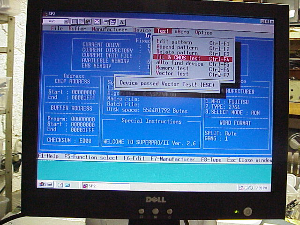The height and width of the screenshot is (225, 300).
Task: Activate the SP2 taskbar button
Action: click(106, 186)
